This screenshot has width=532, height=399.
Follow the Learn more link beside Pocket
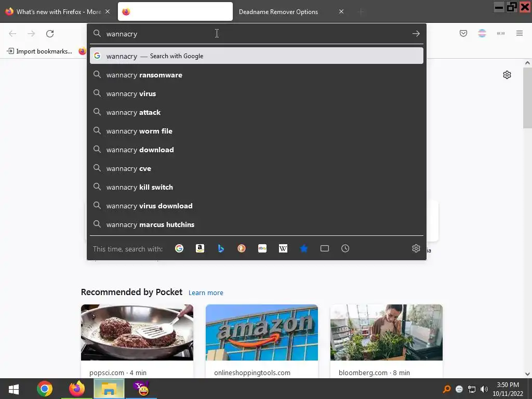point(206,292)
